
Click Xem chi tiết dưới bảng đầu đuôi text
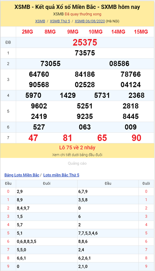point(77,155)
